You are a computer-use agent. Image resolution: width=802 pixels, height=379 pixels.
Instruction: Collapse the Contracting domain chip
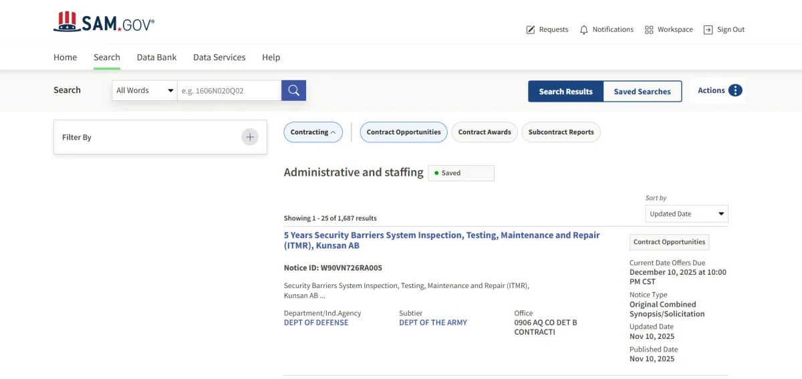point(313,132)
